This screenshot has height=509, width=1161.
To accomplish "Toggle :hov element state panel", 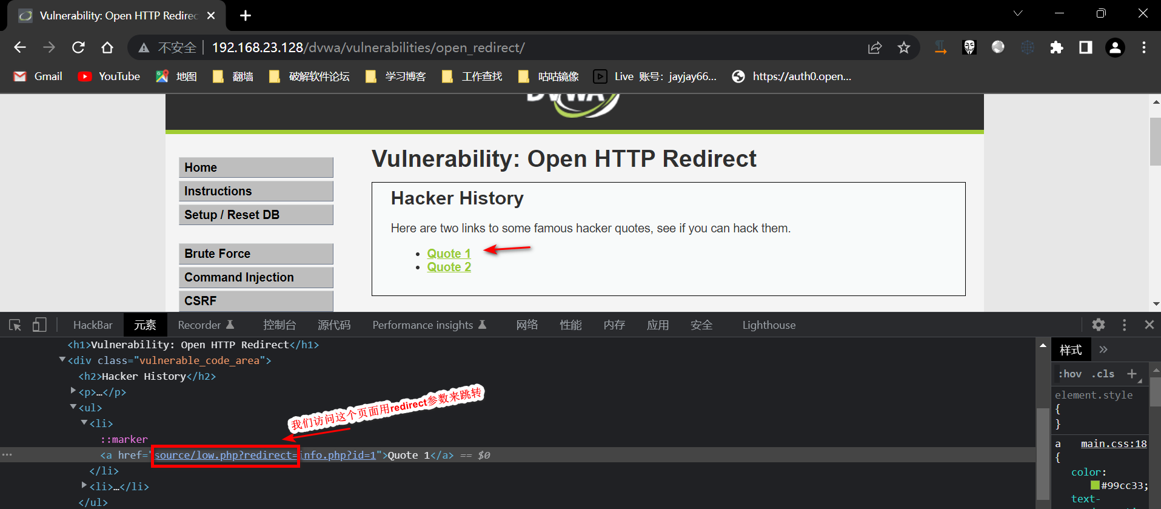I will click(x=1069, y=374).
